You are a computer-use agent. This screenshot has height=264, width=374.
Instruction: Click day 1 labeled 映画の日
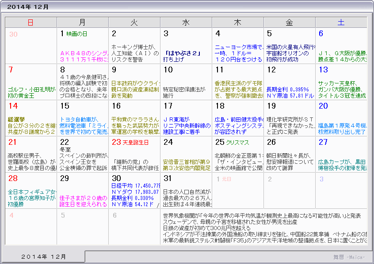click(x=74, y=34)
